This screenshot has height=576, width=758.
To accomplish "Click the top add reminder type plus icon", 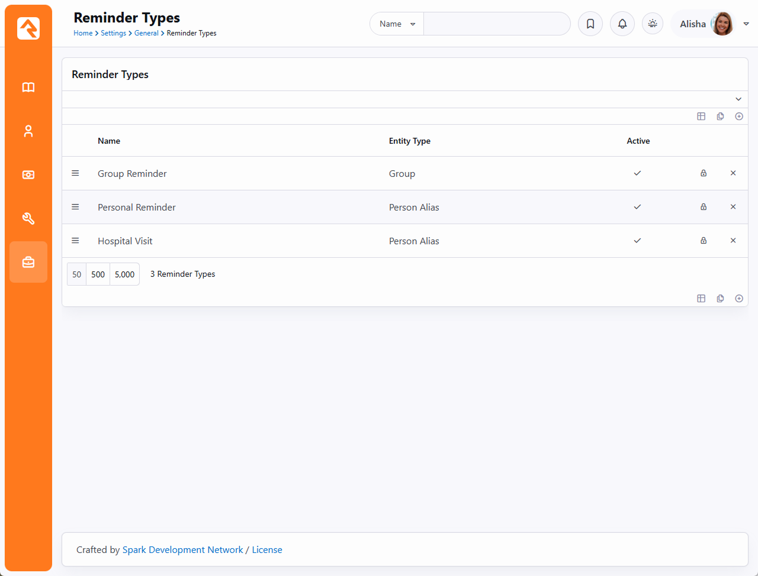I will [739, 117].
